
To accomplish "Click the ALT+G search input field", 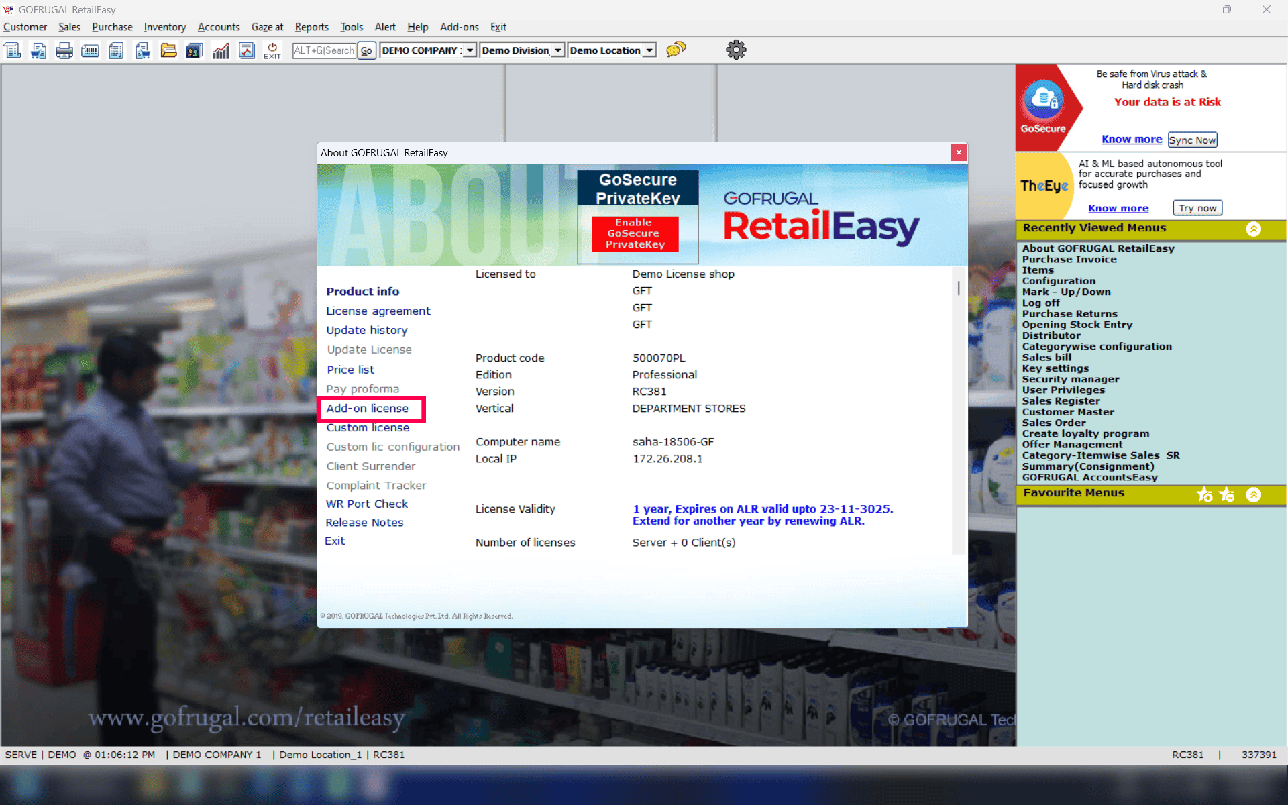I will 324,50.
